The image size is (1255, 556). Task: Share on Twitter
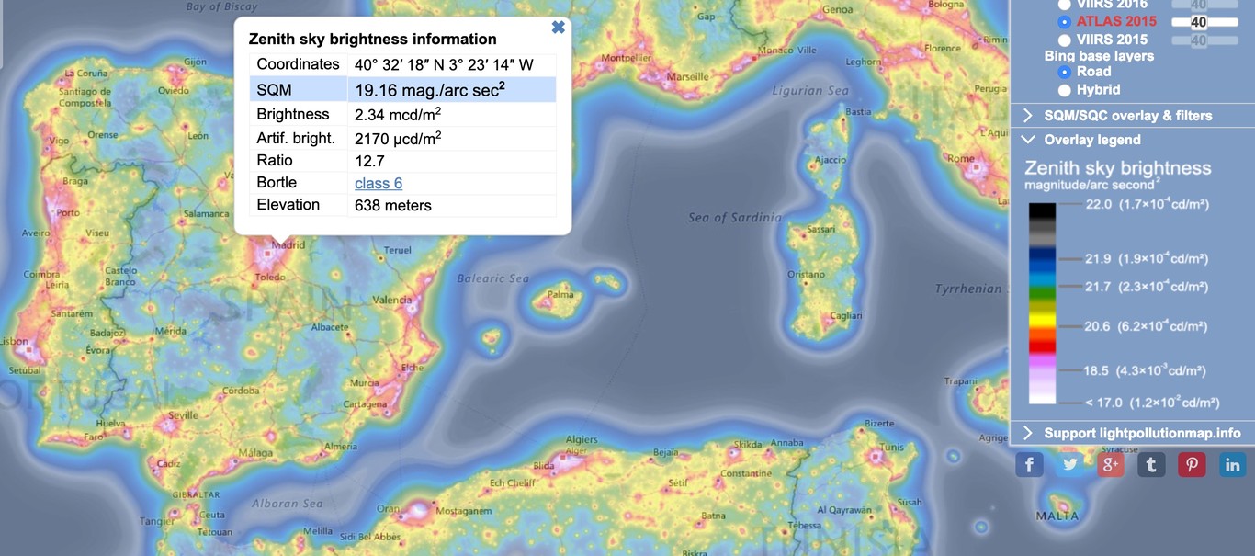[x=1069, y=464]
